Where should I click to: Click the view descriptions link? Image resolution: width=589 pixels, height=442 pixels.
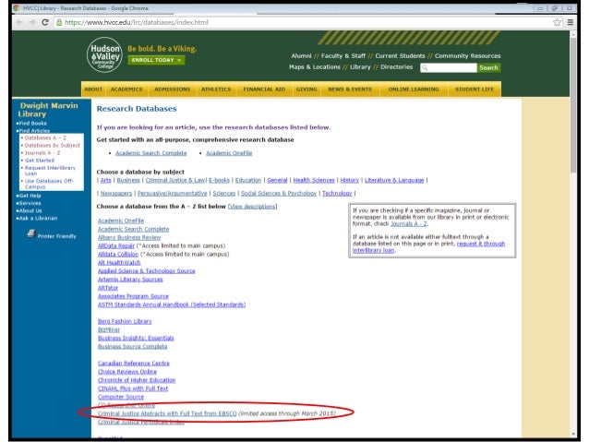click(x=252, y=207)
